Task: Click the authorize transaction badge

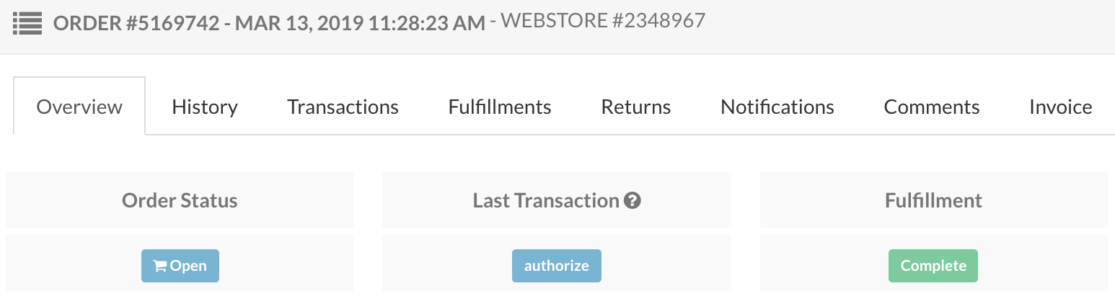Action: 557,266
